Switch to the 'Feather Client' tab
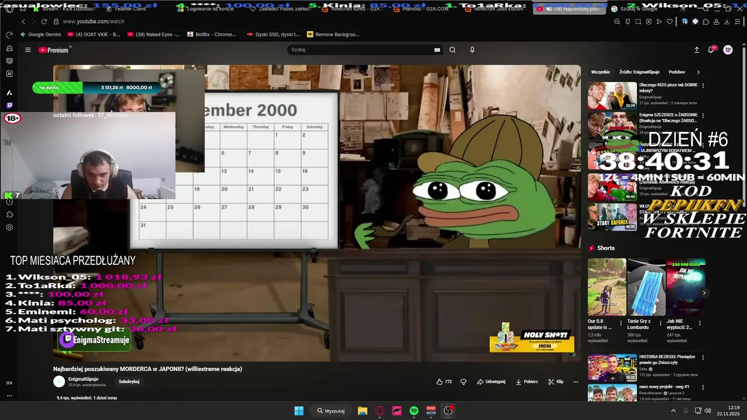 (125, 9)
